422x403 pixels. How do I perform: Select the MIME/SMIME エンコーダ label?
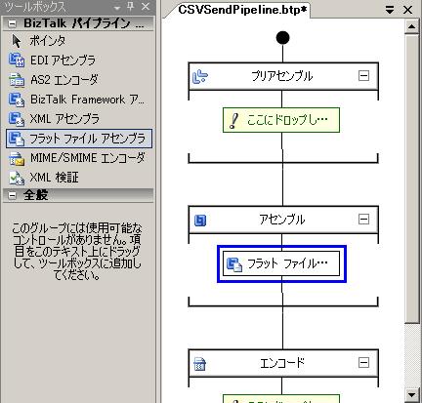pyautogui.click(x=87, y=158)
